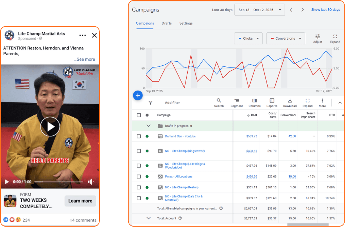Click Show last 30 days link

tap(325, 10)
